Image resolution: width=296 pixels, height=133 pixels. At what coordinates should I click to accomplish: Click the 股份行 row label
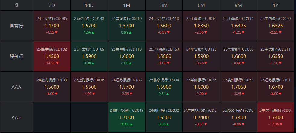[16, 56]
